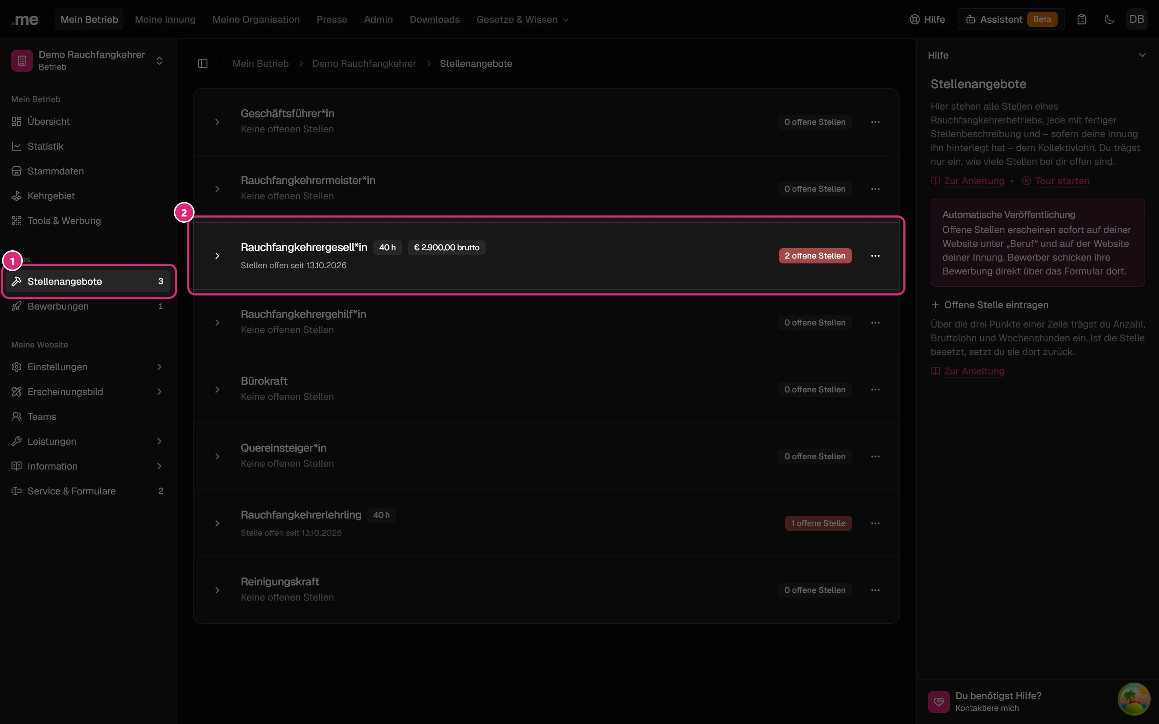This screenshot has width=1159, height=724.
Task: Go to the Presse tab
Action: 331,20
